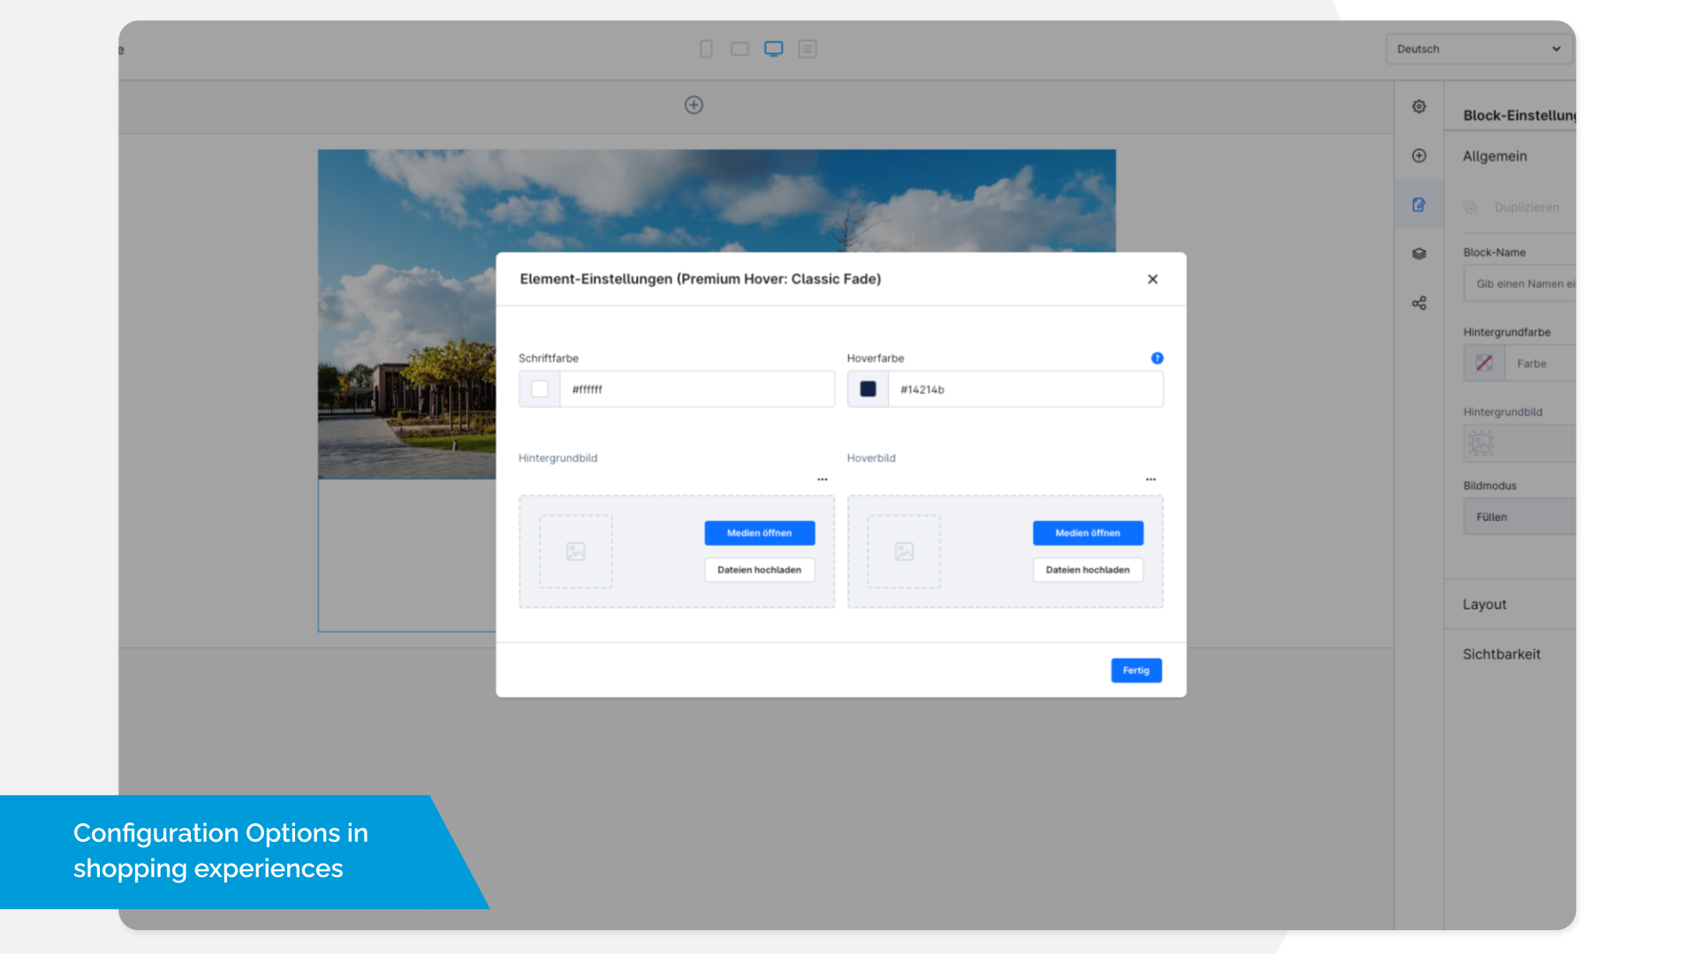The width and height of the screenshot is (1696, 954).
Task: Click Dateien hochladen under Hoverbild
Action: 1088,570
